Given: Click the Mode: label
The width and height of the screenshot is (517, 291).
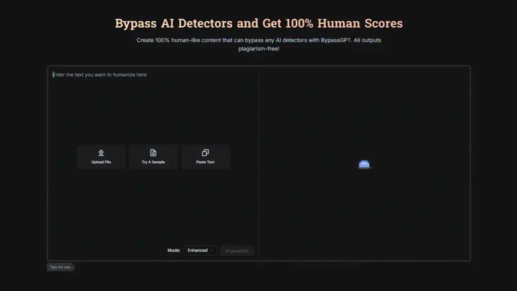Looking at the screenshot, I should pyautogui.click(x=174, y=251).
